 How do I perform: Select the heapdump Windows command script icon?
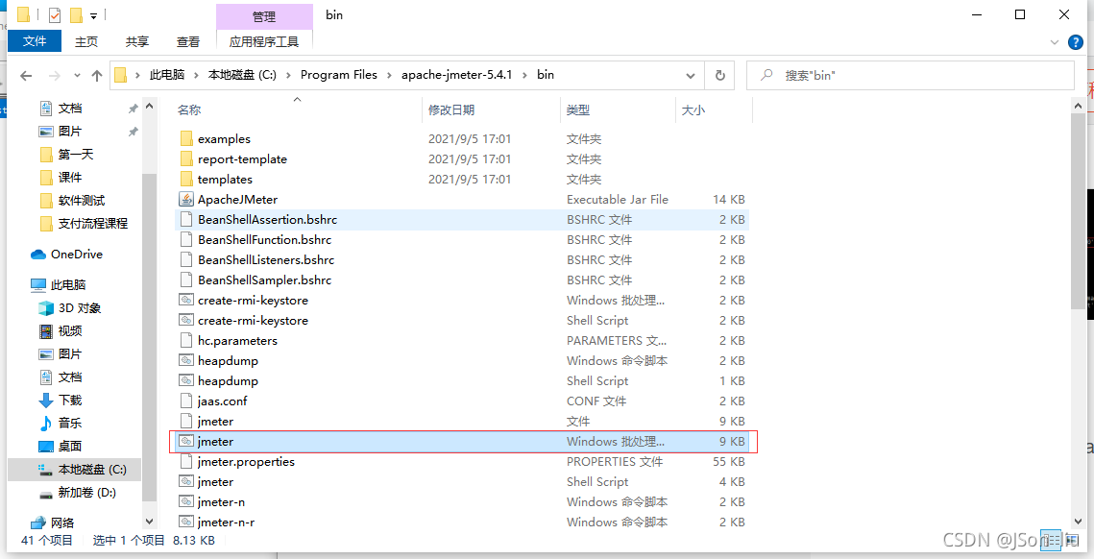tap(186, 361)
